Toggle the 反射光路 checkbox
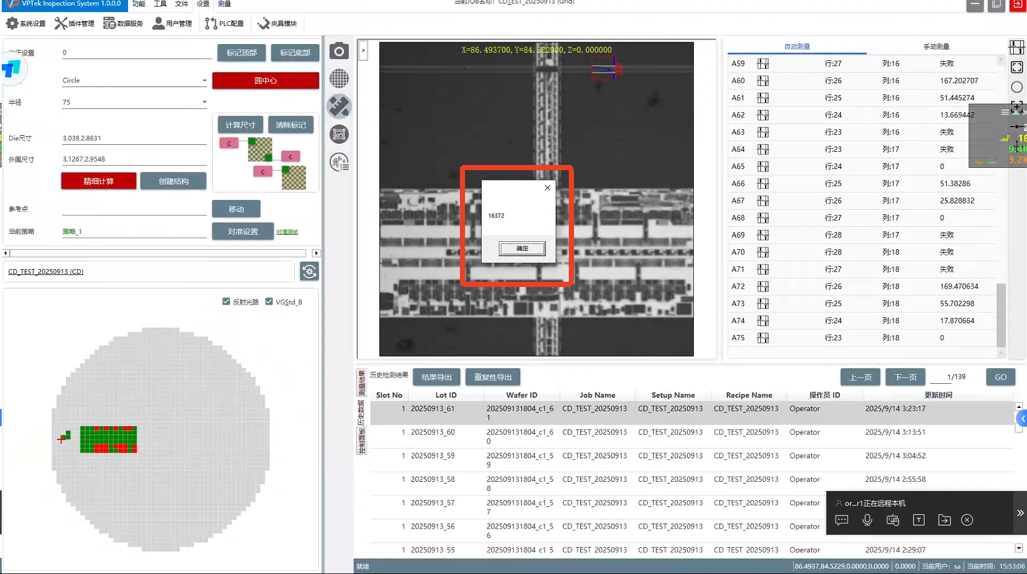The width and height of the screenshot is (1027, 574). pos(226,302)
